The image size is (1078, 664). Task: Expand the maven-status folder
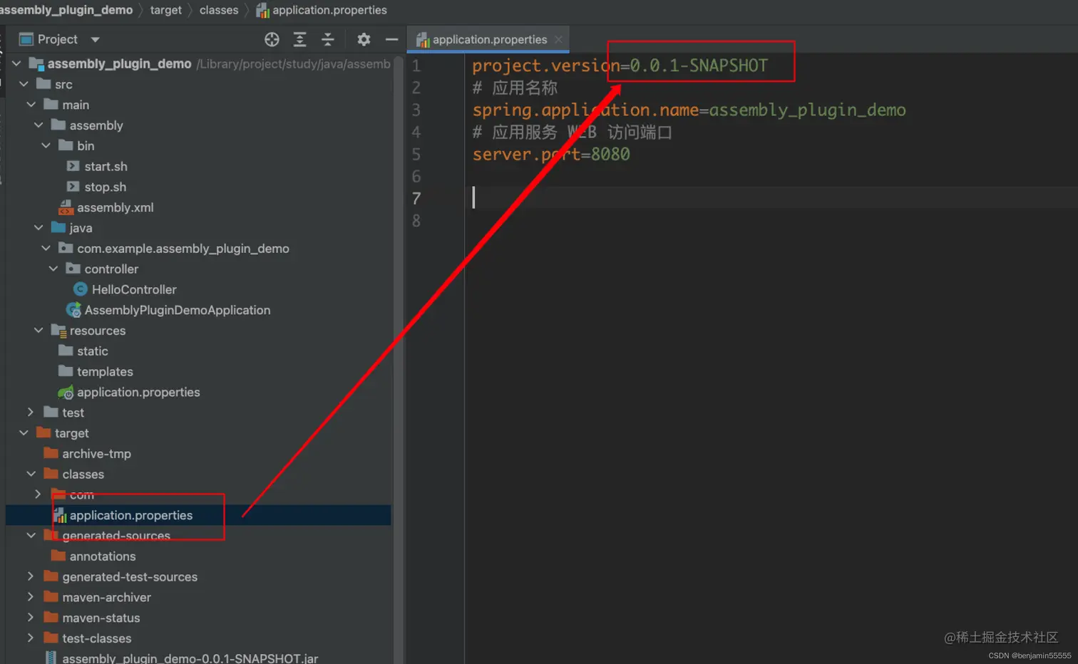(31, 618)
